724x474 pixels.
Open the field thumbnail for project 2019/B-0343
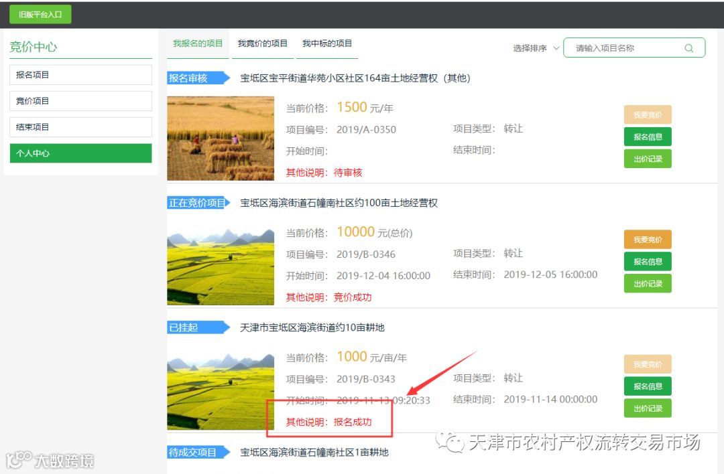[221, 388]
